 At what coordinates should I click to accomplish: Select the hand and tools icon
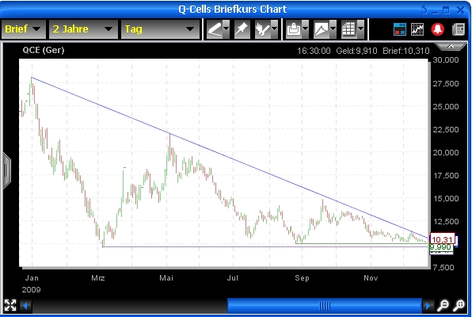pyautogui.click(x=262, y=29)
